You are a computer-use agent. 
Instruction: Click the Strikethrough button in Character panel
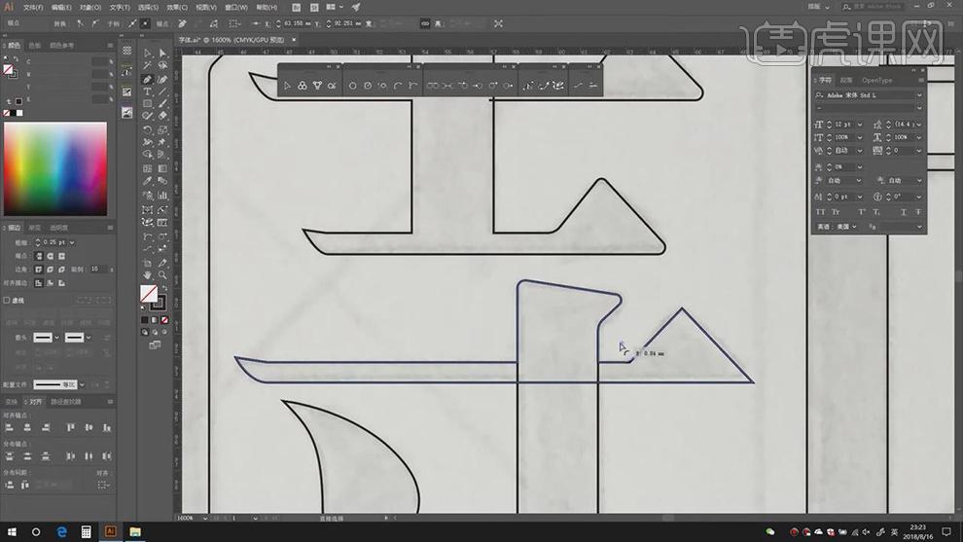(918, 212)
